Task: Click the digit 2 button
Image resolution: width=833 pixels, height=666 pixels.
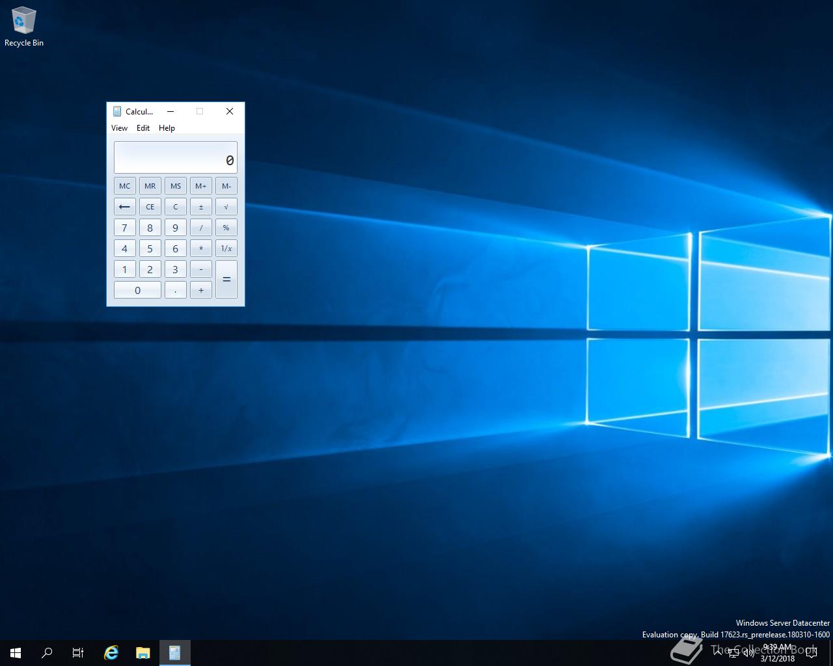Action: coord(150,269)
